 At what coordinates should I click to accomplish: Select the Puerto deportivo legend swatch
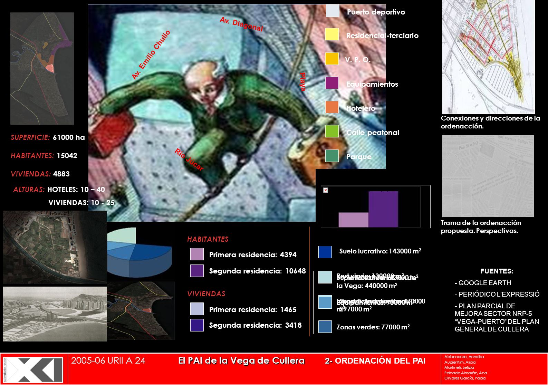click(x=333, y=11)
